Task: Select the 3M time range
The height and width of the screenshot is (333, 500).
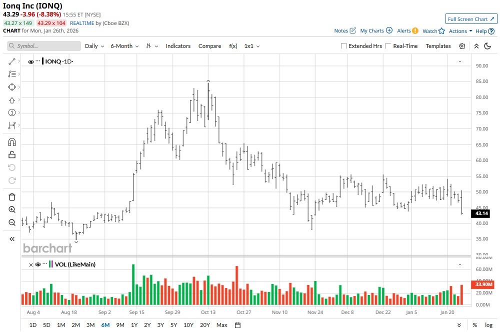Action: [90, 325]
